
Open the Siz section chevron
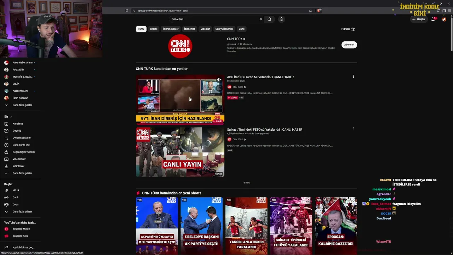11,117
